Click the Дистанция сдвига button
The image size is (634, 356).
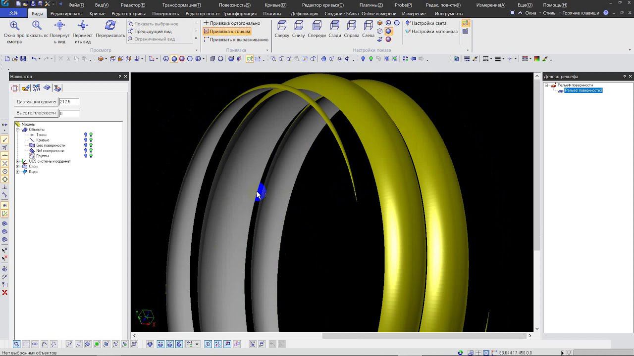click(36, 102)
